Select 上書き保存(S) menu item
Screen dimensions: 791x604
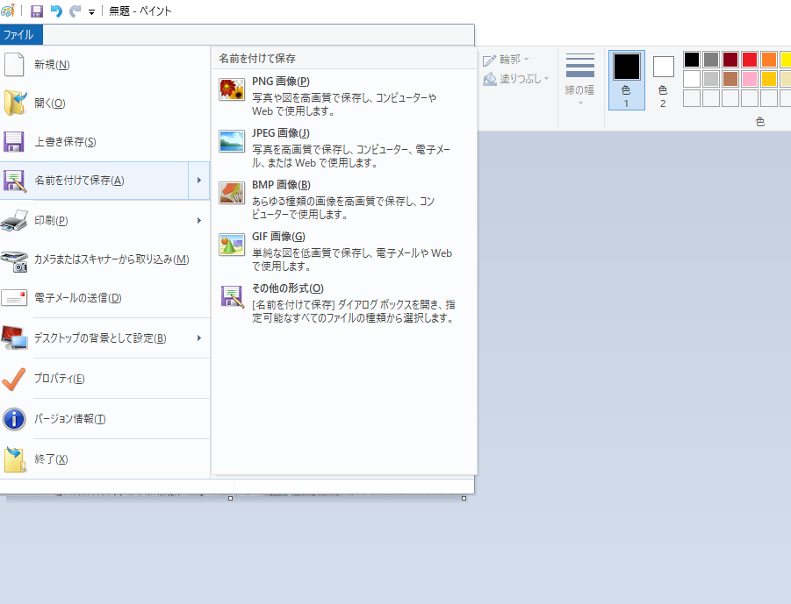pyautogui.click(x=105, y=141)
